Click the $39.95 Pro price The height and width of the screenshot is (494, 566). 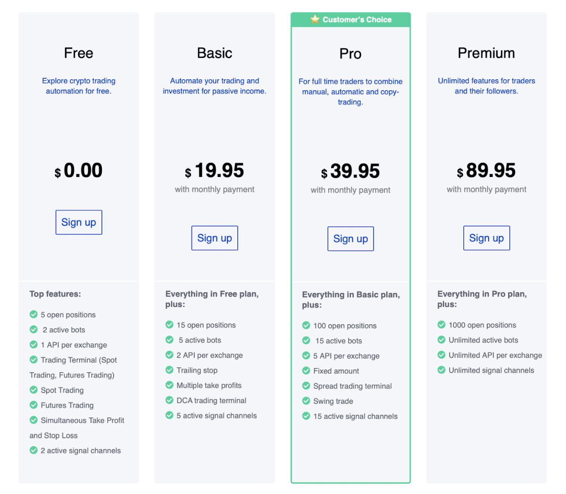(350, 171)
